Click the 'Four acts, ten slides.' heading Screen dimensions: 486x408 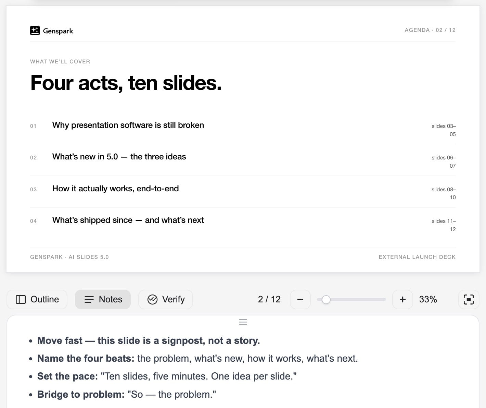(x=126, y=83)
